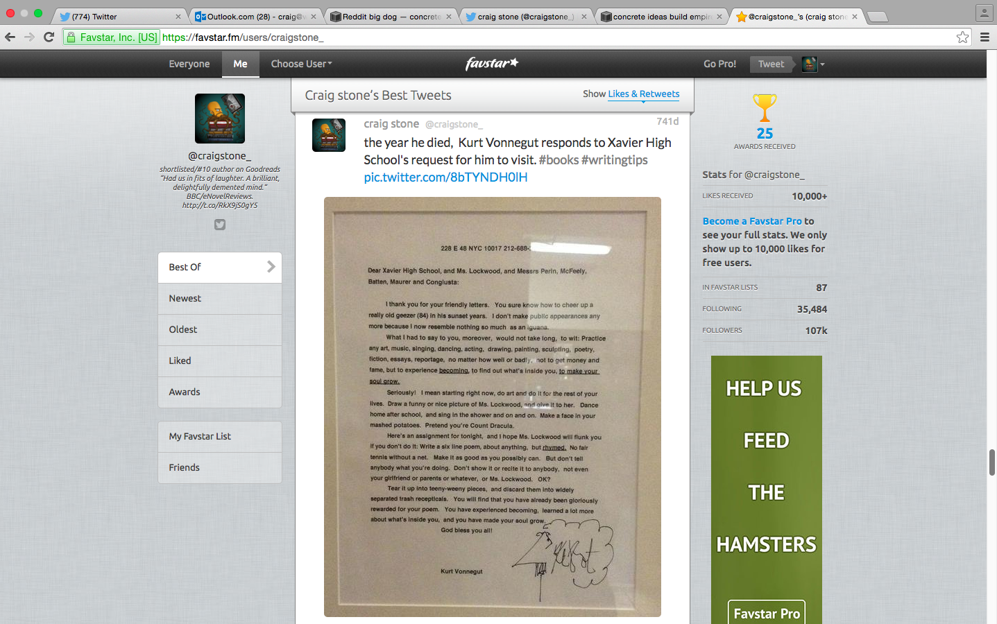
Task: Open the Chrome user profile icon
Action: 984,12
